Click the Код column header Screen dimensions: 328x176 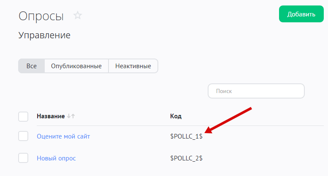176,116
